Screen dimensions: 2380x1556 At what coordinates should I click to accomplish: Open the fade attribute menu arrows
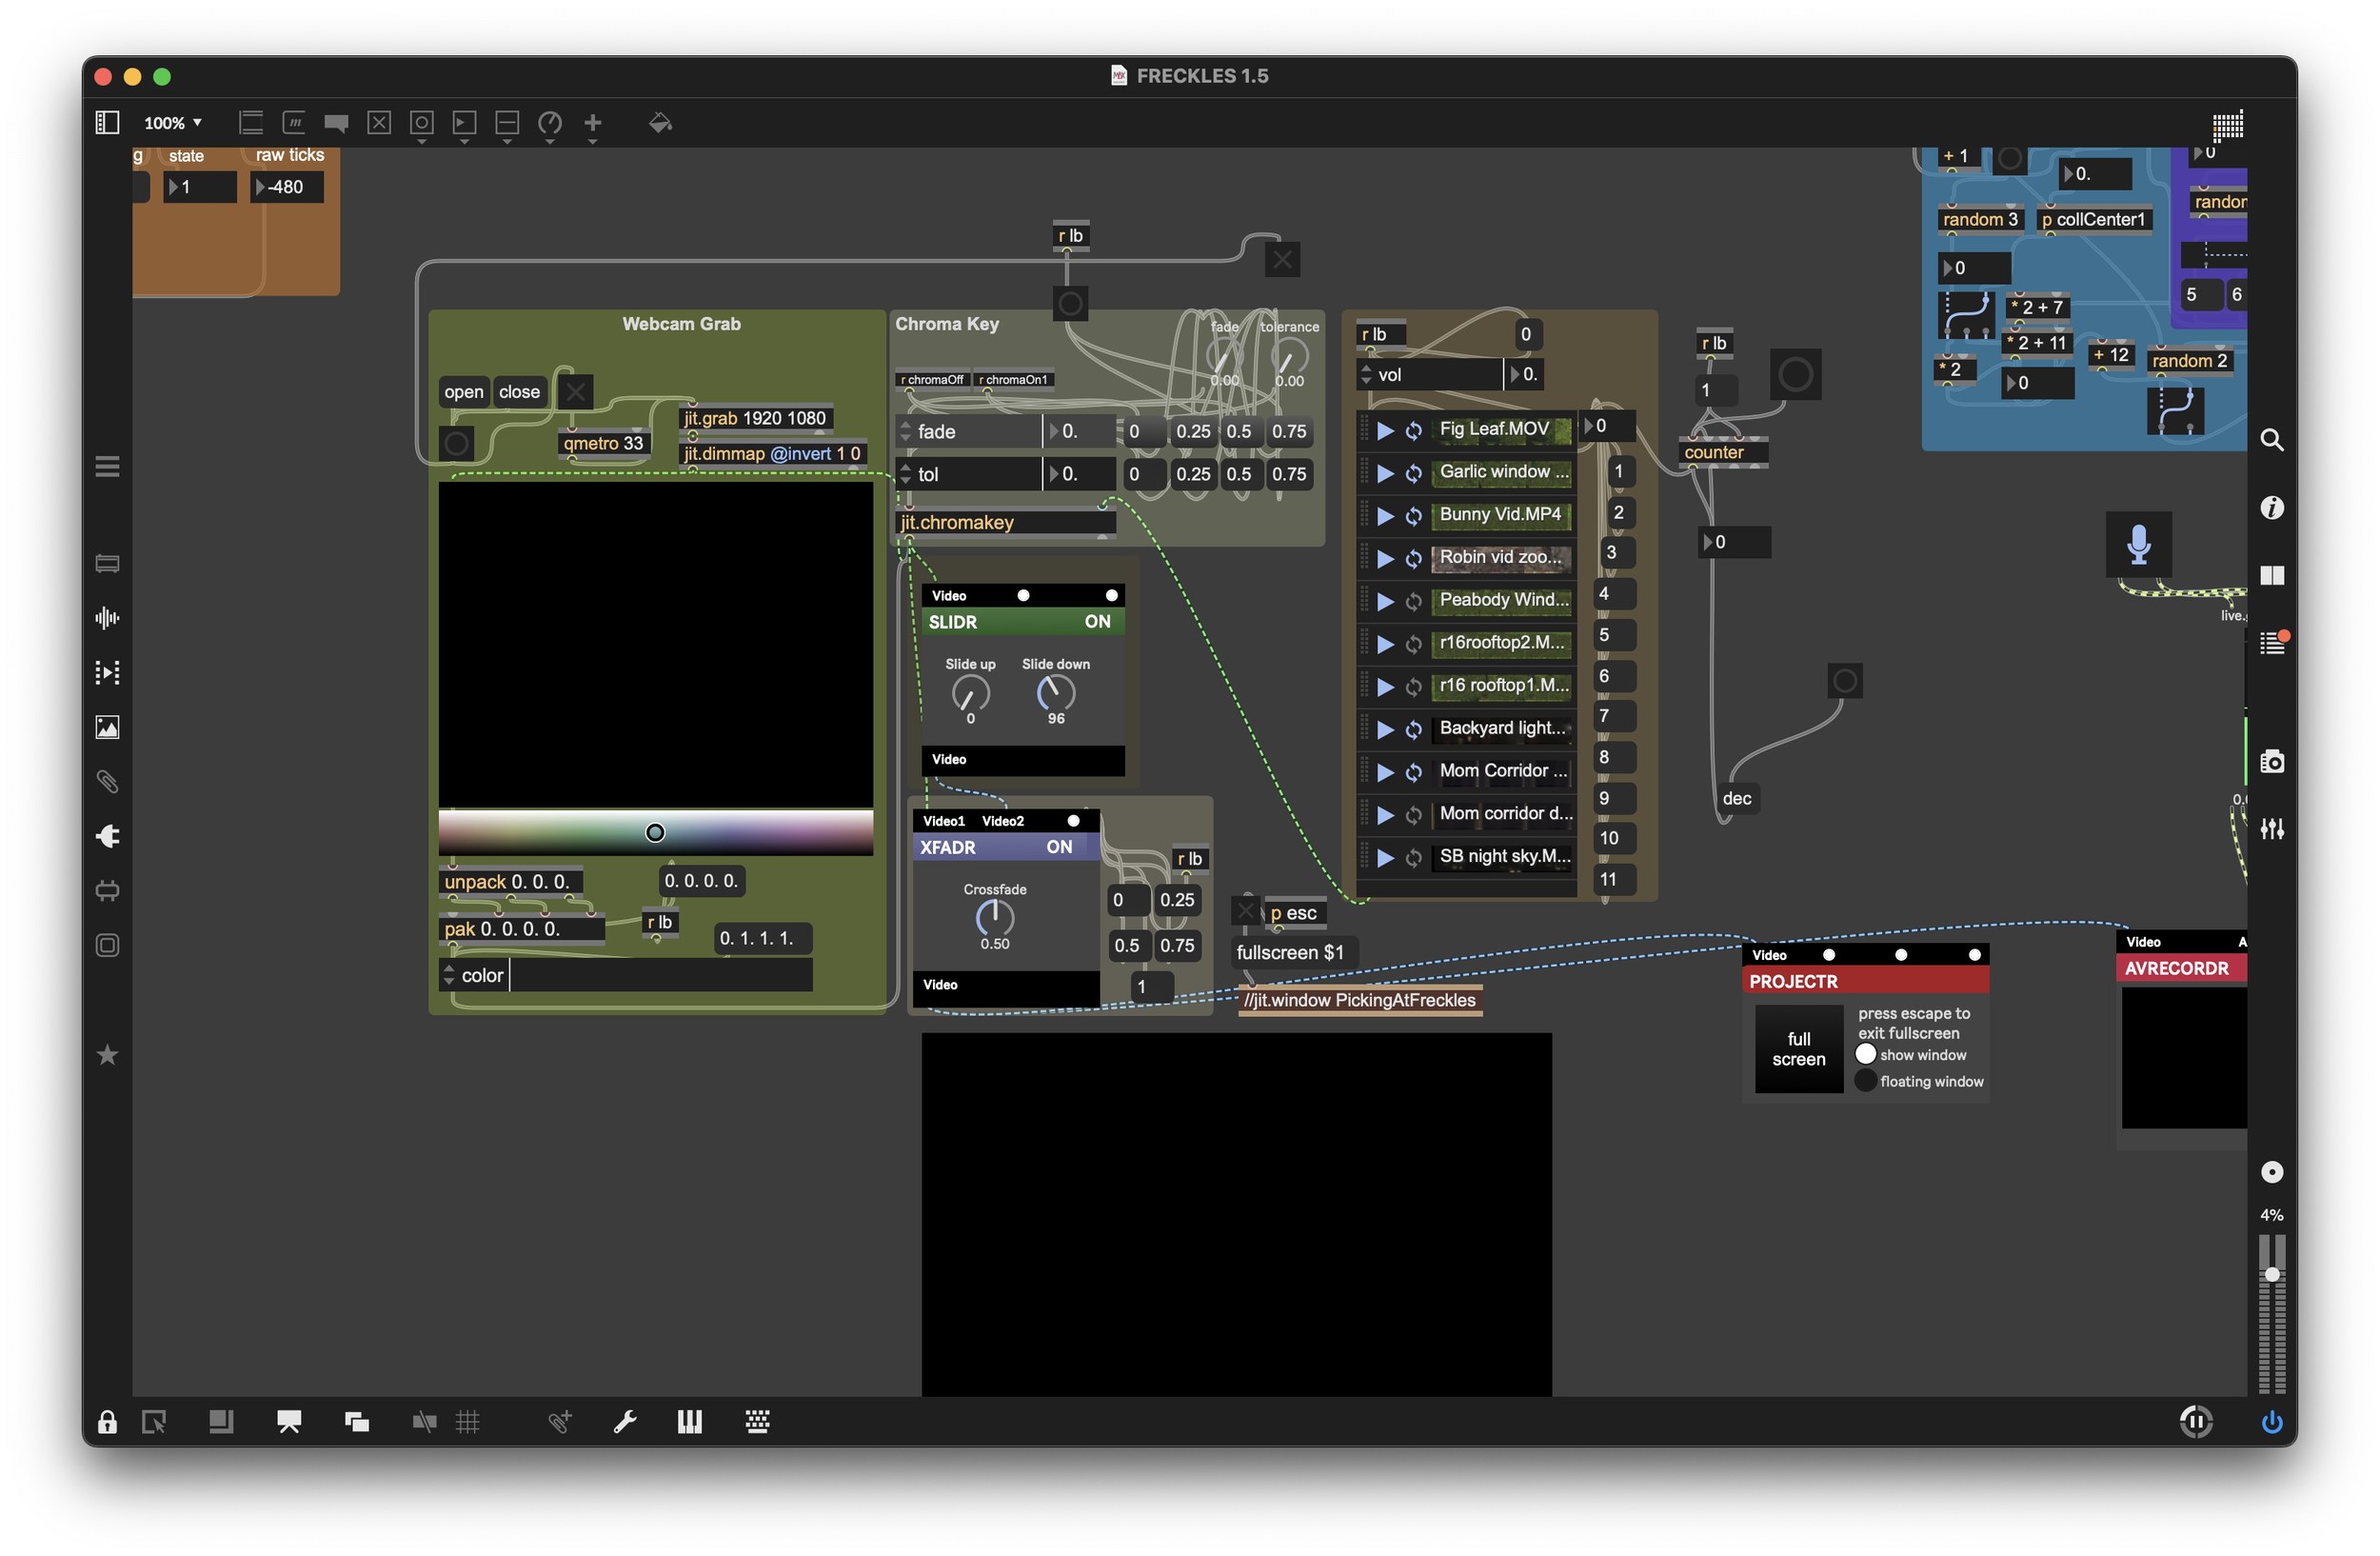pyautogui.click(x=906, y=432)
